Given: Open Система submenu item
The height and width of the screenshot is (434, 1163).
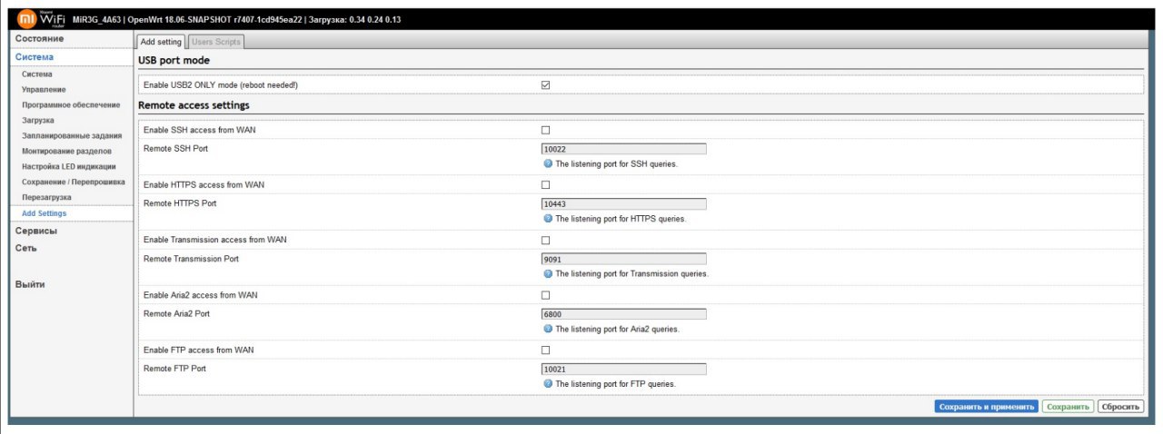Looking at the screenshot, I should pyautogui.click(x=37, y=74).
